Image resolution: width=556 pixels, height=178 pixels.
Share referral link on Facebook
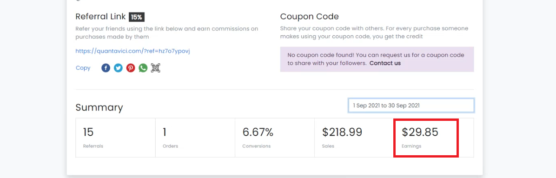(106, 68)
